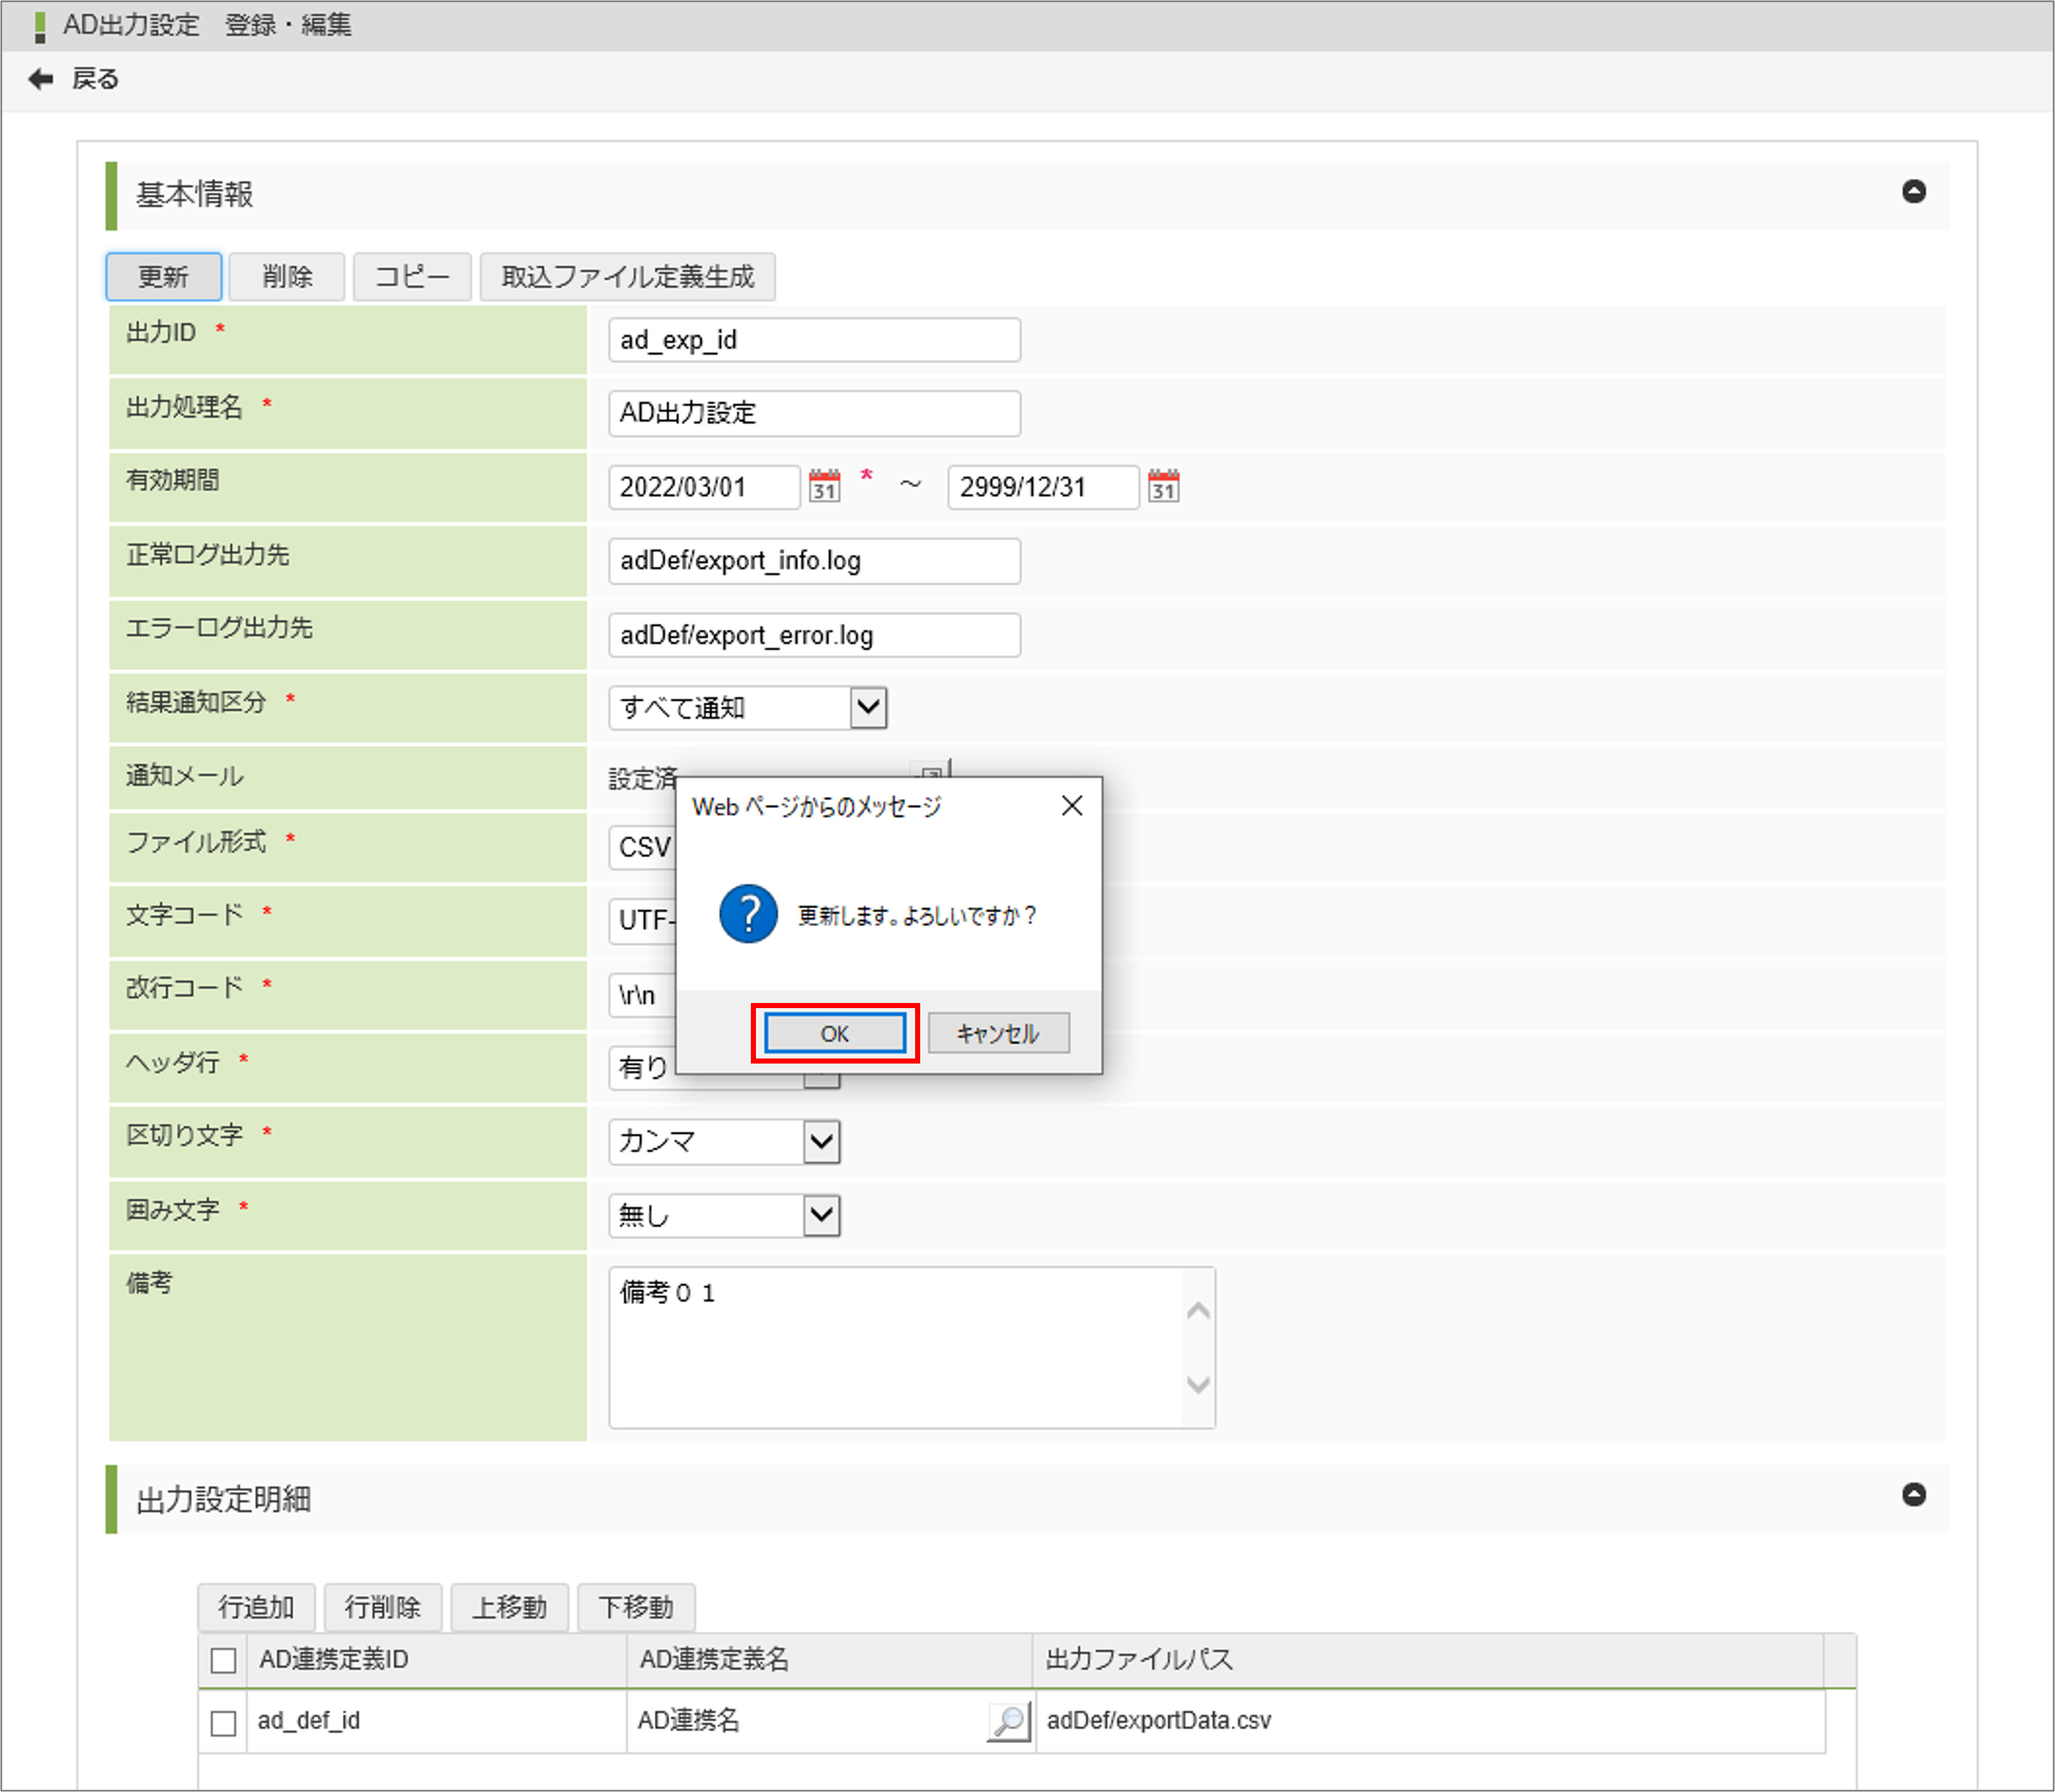2055x1792 pixels.
Task: Open end date calendar picker
Action: (1164, 486)
